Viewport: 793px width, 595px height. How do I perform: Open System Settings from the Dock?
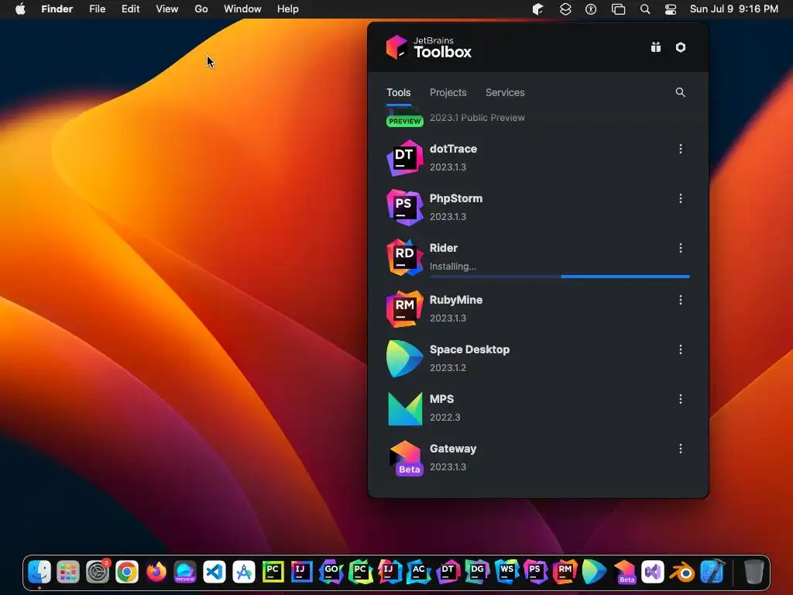[97, 572]
